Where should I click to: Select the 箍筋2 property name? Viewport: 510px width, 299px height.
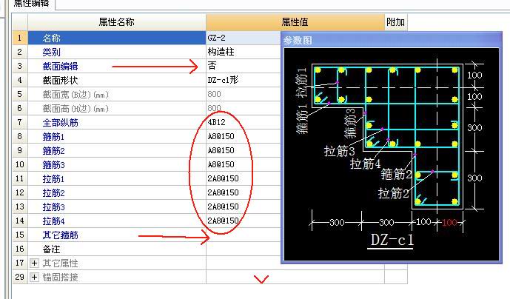pyautogui.click(x=53, y=151)
